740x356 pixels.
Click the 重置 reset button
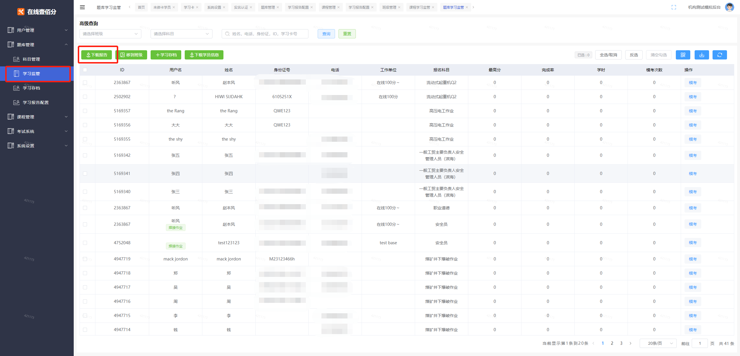click(347, 34)
